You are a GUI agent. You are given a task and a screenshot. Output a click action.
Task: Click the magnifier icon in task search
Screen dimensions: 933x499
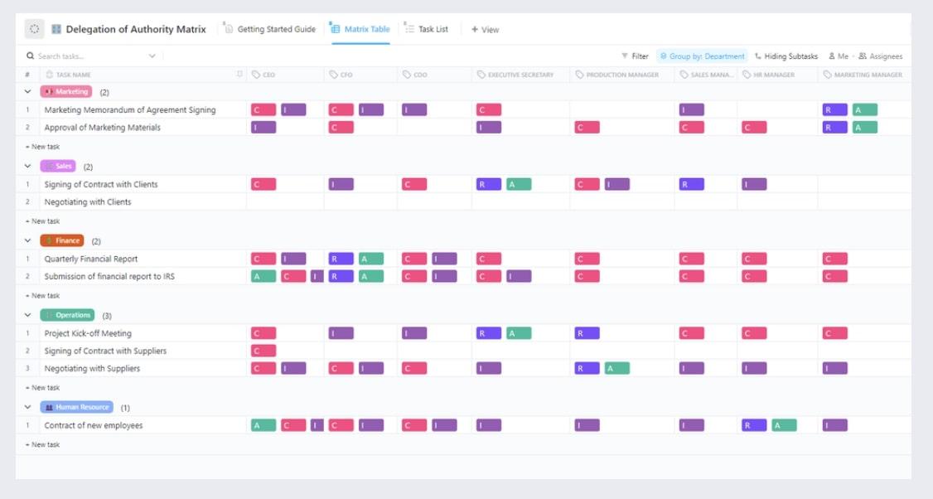click(x=30, y=56)
